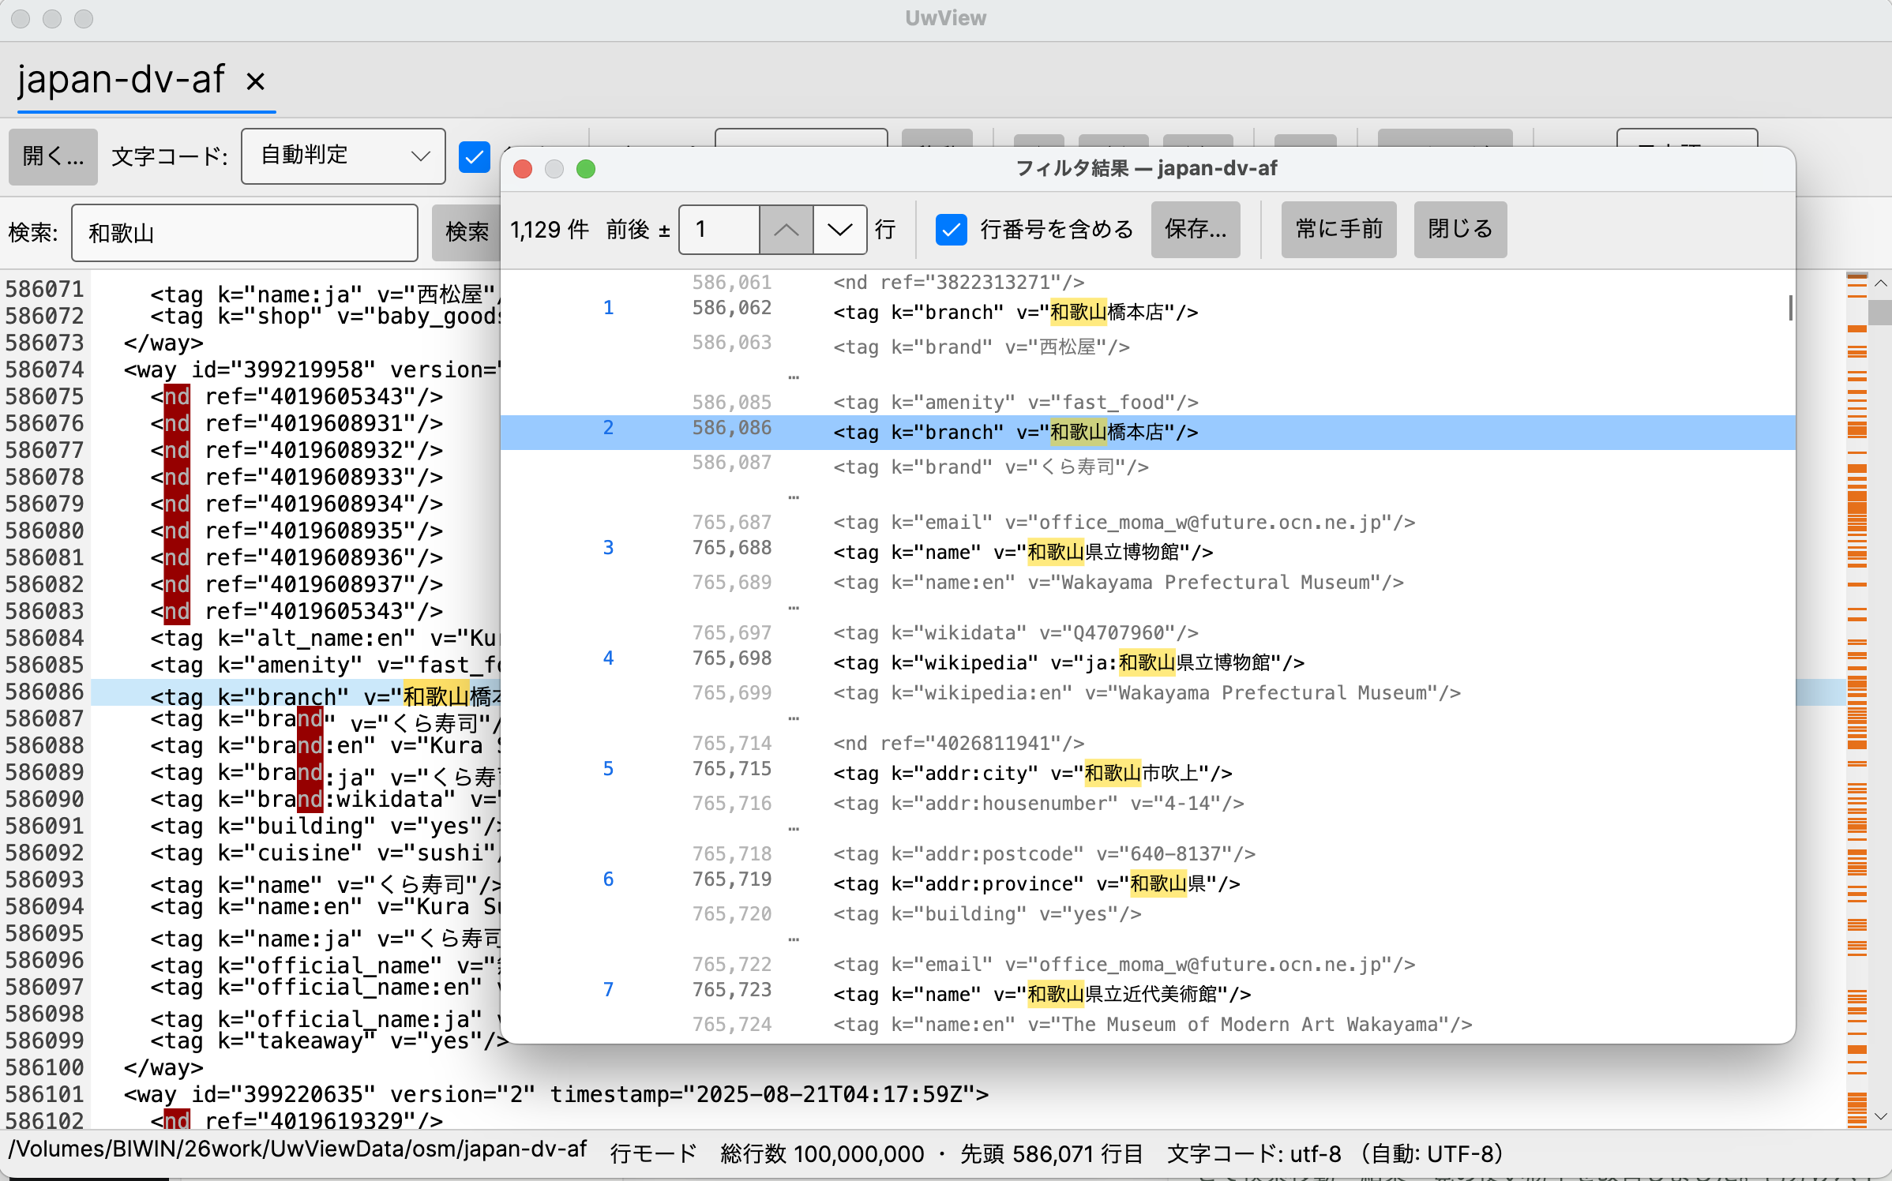Click the 常に手前 always-on-top button
Screen dimensions: 1892x1181
[x=1339, y=230]
